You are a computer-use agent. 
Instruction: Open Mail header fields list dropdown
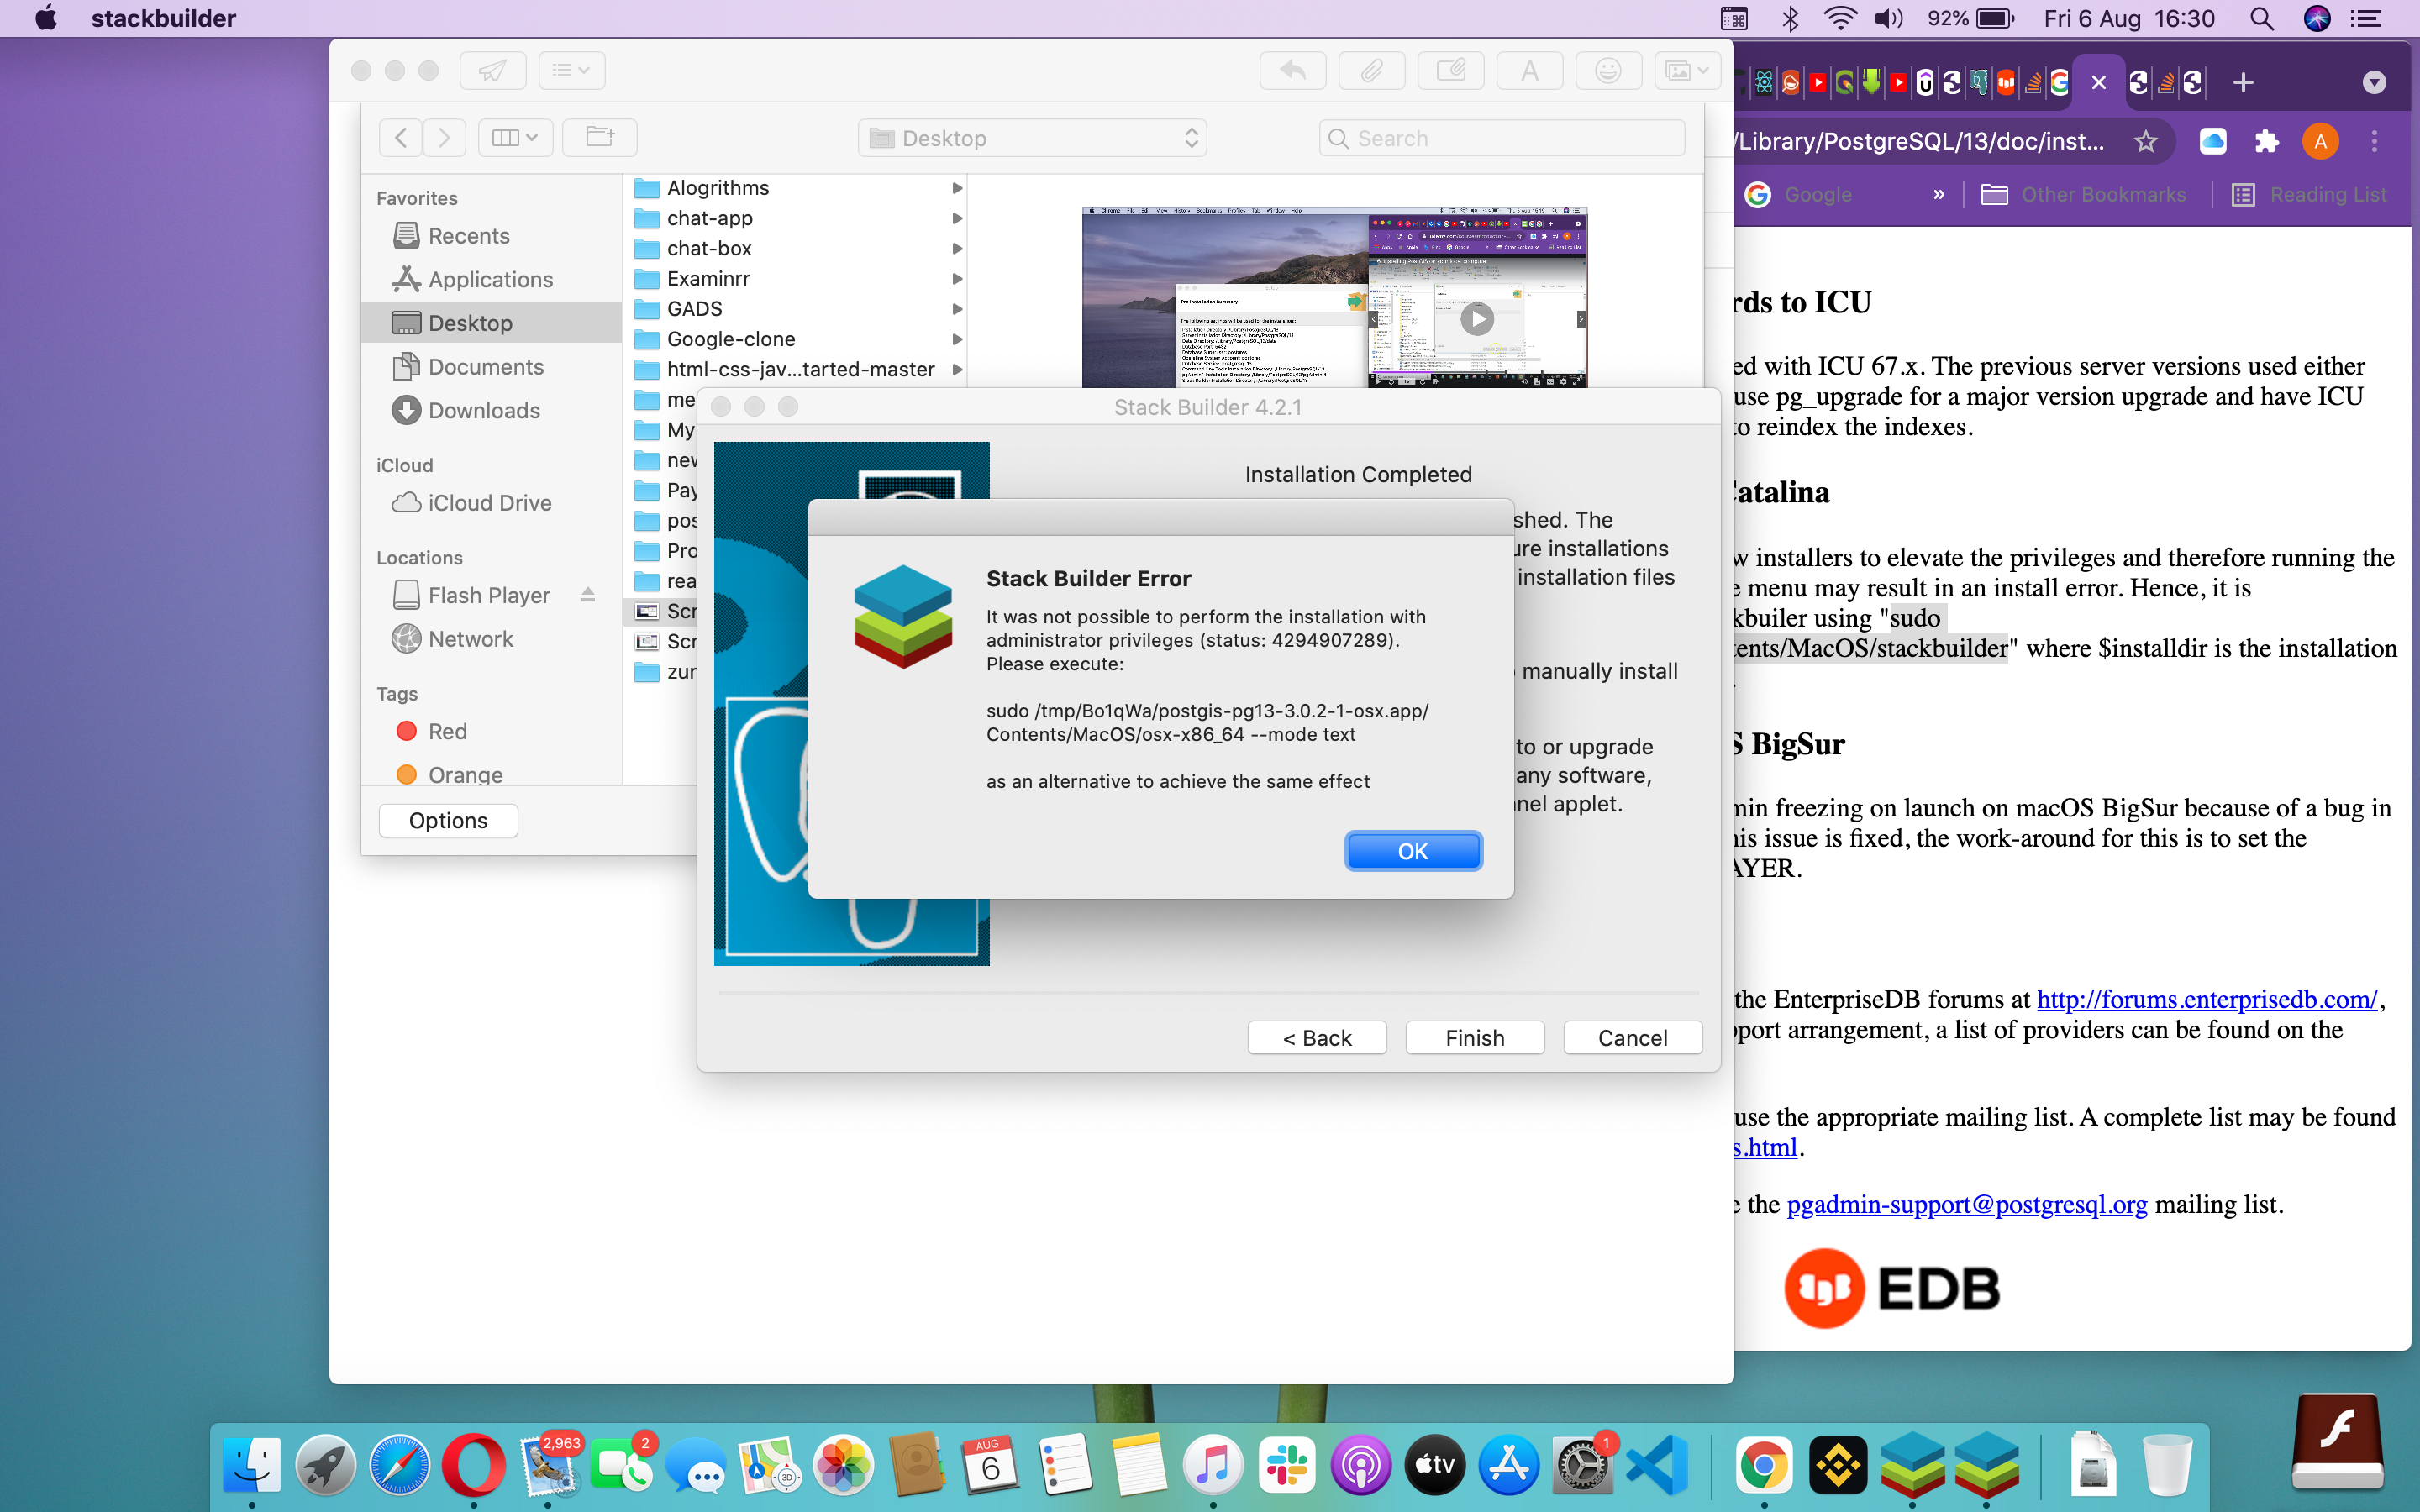pyautogui.click(x=571, y=70)
